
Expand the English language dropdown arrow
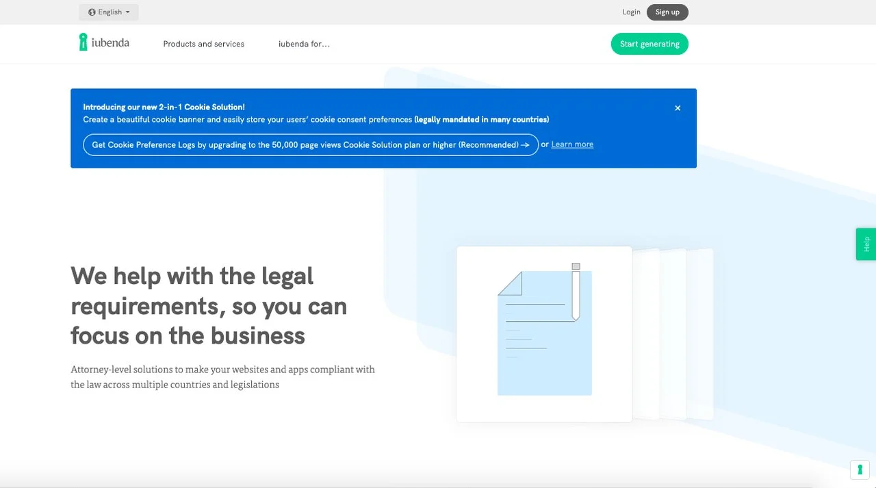[x=127, y=12]
